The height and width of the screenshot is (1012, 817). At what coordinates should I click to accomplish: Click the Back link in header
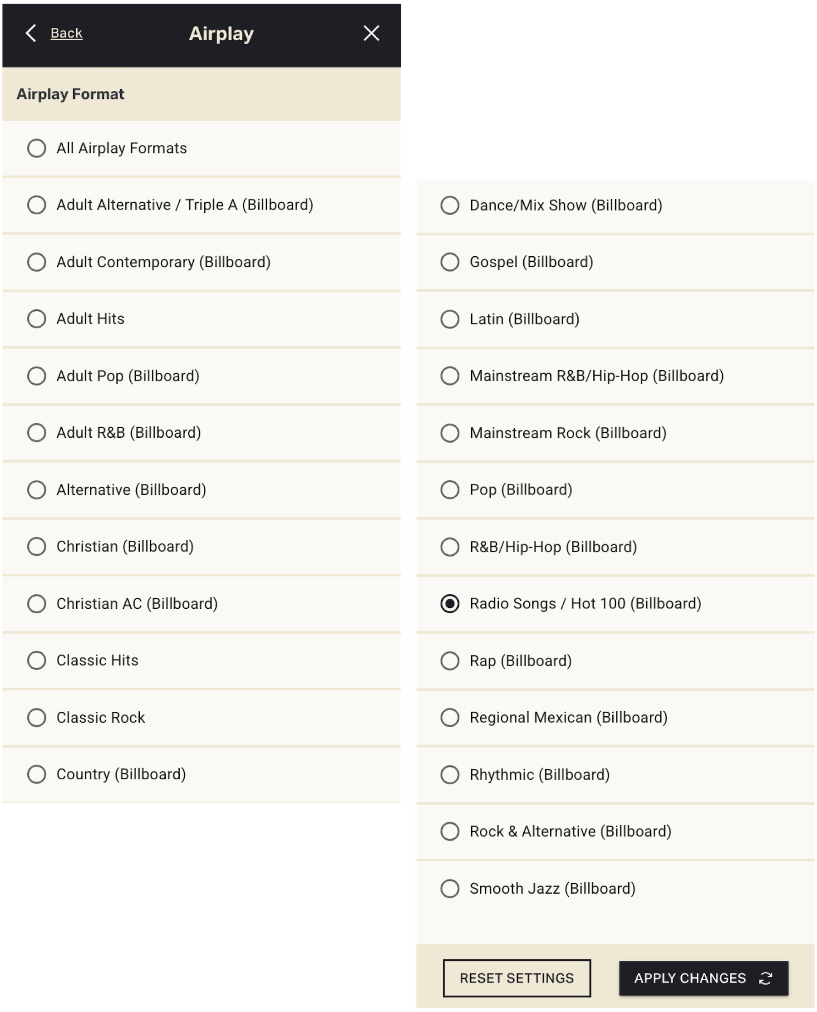point(66,34)
